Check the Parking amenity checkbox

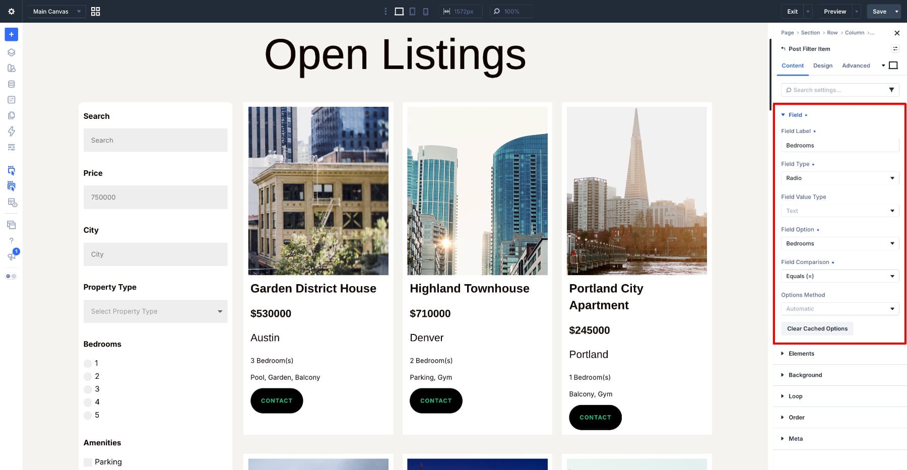pos(88,462)
